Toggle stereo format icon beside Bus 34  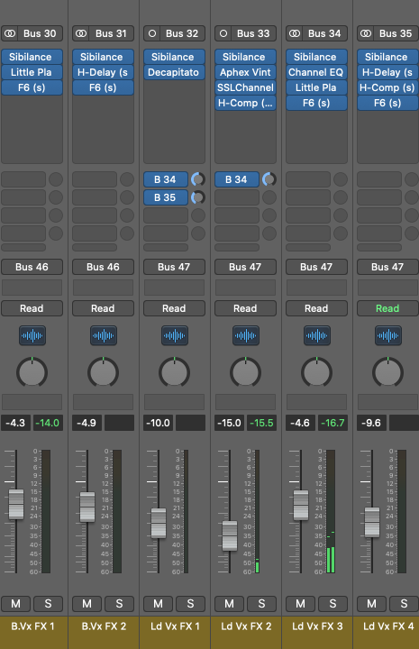point(295,33)
